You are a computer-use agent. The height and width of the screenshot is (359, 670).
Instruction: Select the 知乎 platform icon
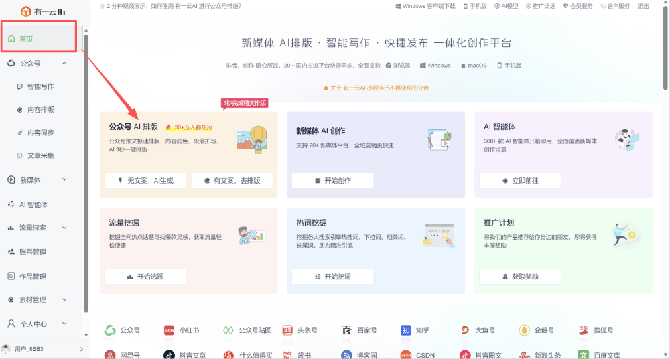pos(406,330)
